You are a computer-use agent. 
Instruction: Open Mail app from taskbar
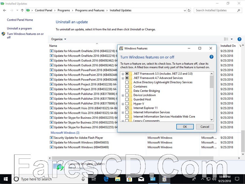point(141,179)
